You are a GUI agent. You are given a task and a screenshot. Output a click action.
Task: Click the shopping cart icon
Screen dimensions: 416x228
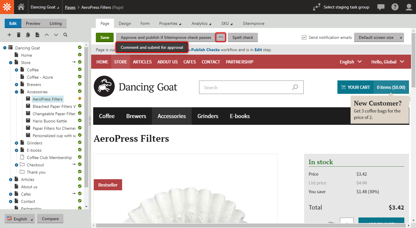pos(343,87)
